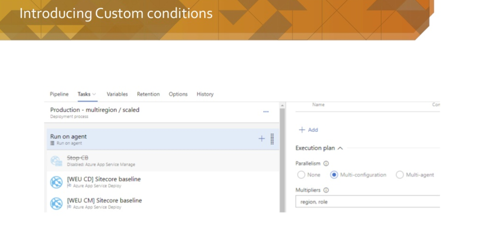Switch to the Variables tab

pos(117,94)
